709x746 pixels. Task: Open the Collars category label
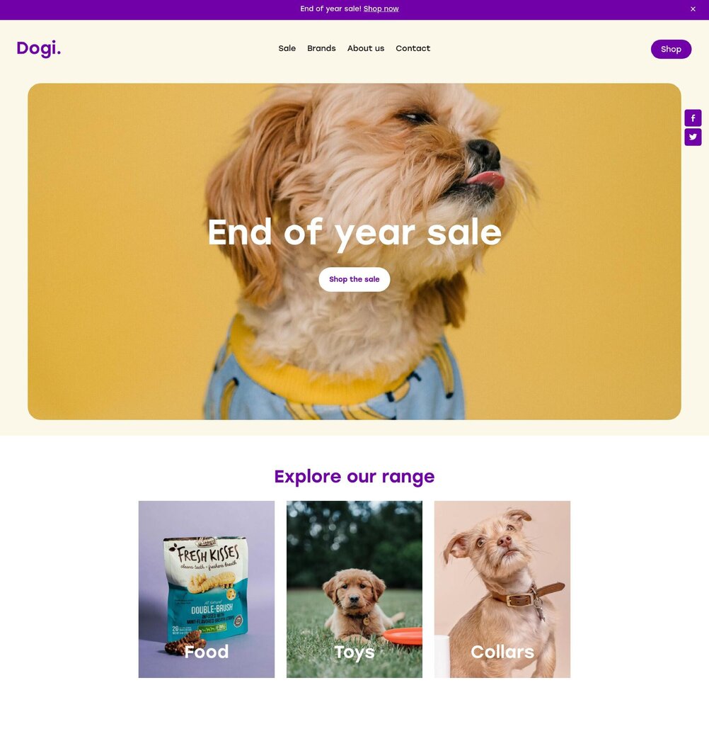[502, 652]
